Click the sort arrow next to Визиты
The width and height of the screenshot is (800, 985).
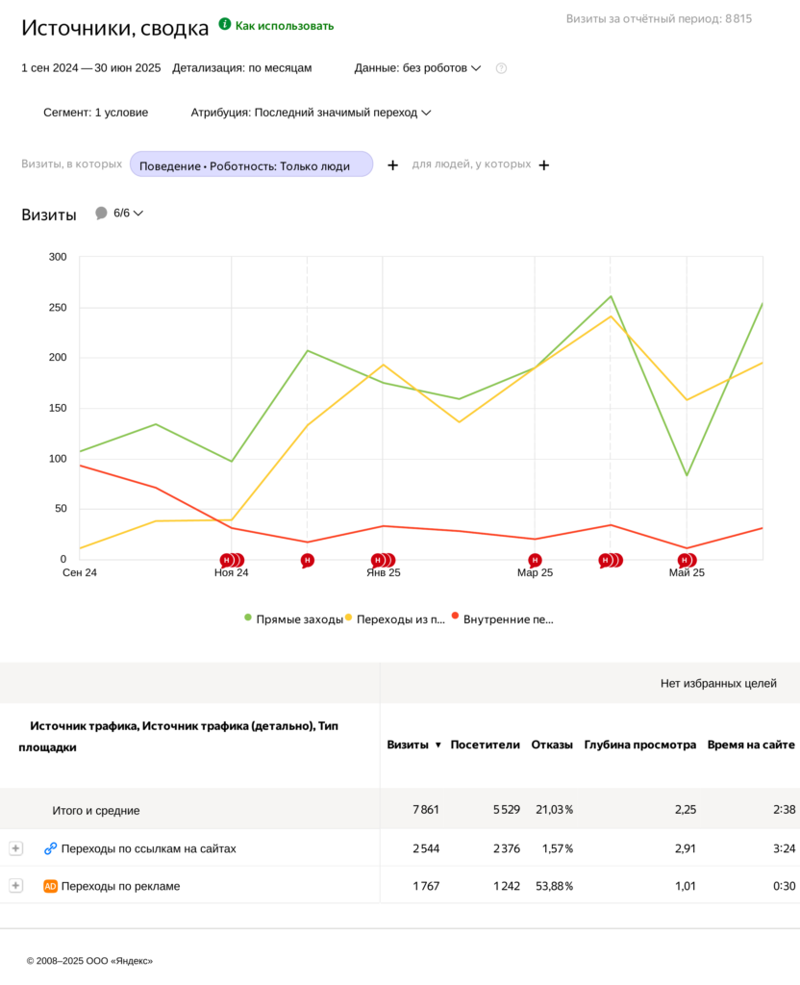click(x=438, y=745)
